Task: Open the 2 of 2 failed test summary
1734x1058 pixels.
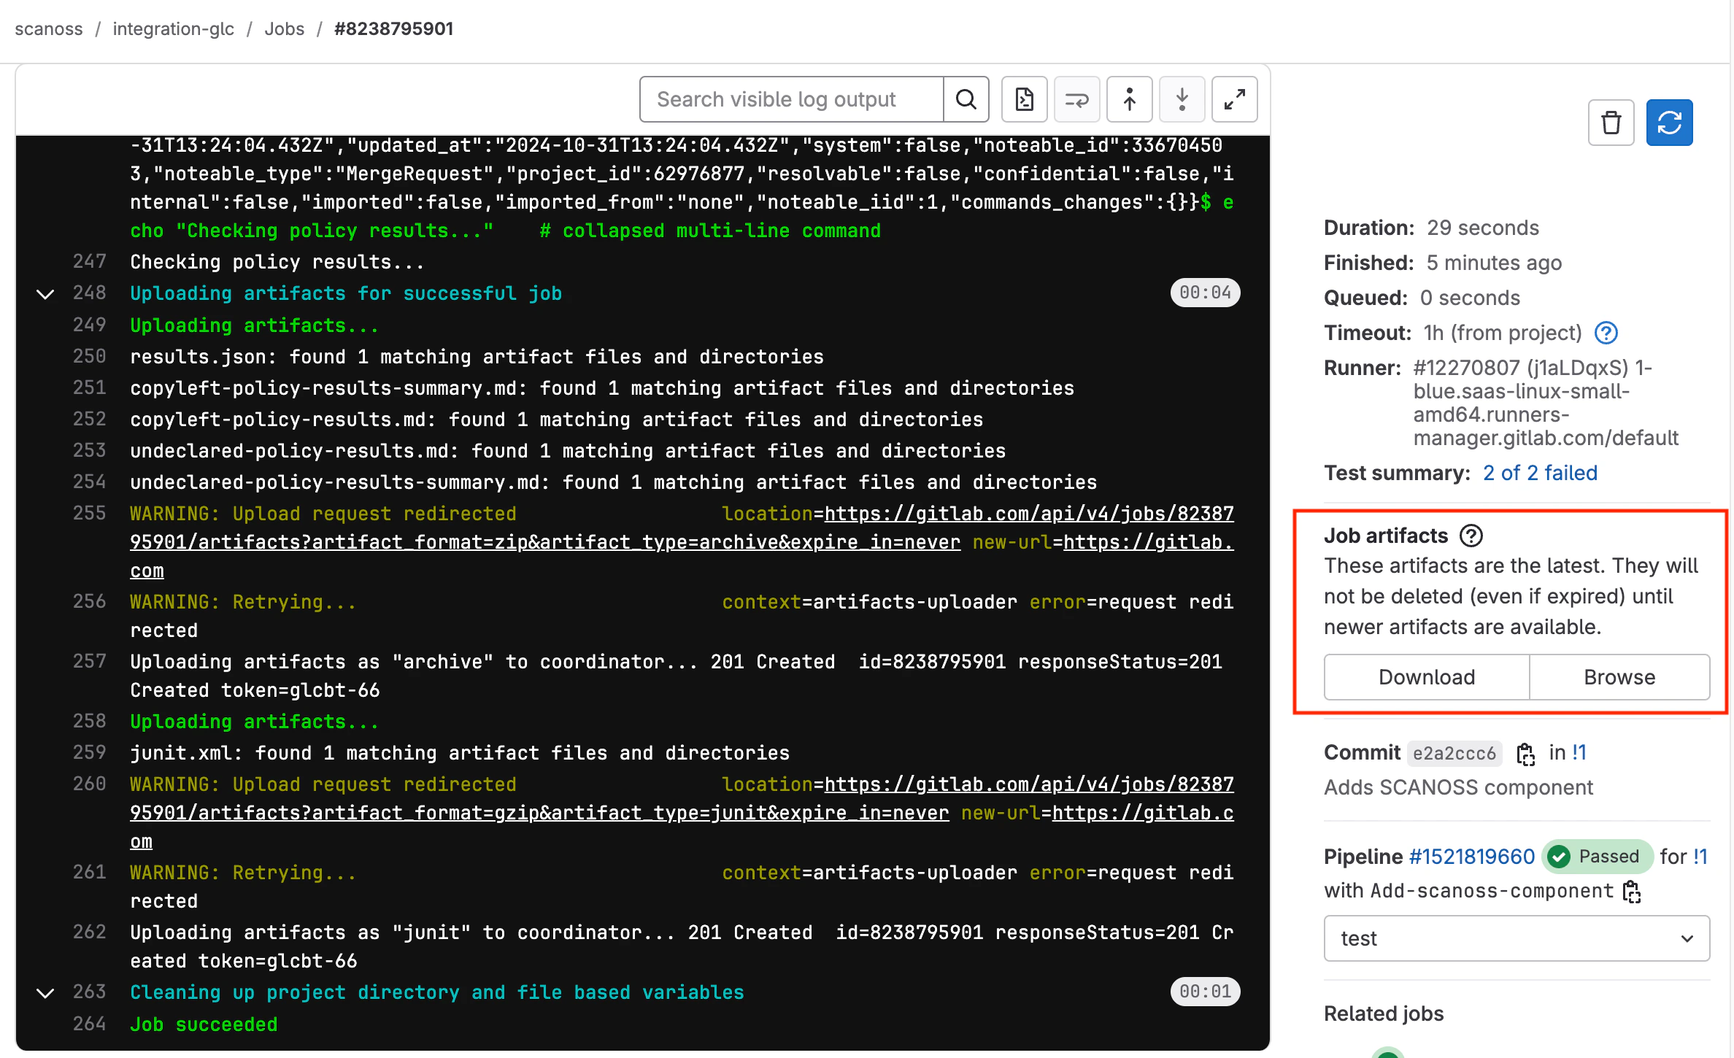Action: click(x=1538, y=473)
